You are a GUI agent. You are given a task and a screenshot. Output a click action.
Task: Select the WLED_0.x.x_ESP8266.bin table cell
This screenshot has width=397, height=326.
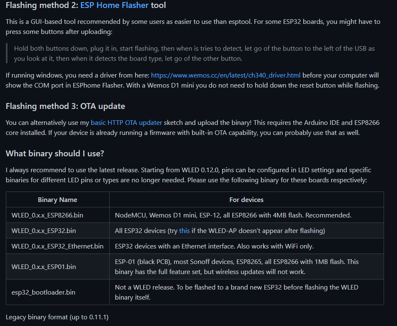[47, 215]
